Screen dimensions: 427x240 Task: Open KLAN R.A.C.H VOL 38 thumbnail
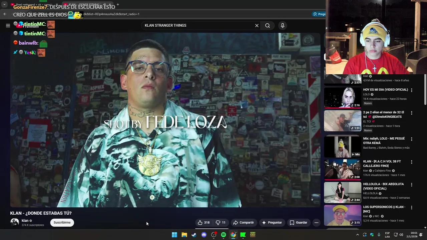pos(343,170)
